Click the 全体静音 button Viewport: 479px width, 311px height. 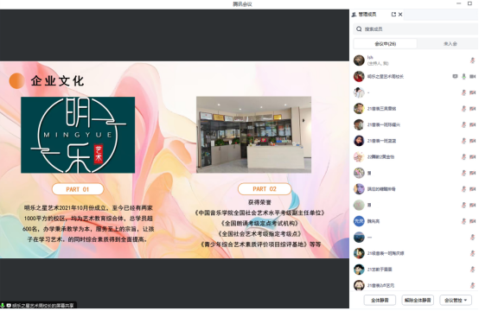tap(380, 301)
